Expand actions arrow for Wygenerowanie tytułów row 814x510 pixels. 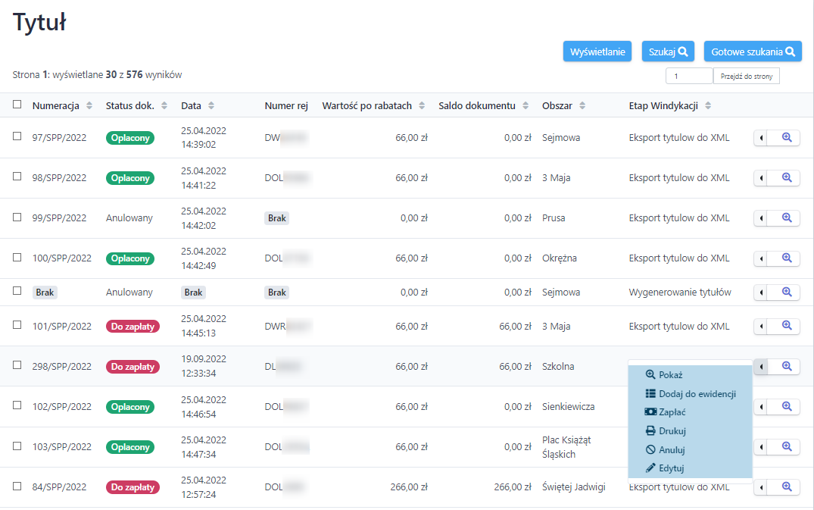(x=761, y=293)
